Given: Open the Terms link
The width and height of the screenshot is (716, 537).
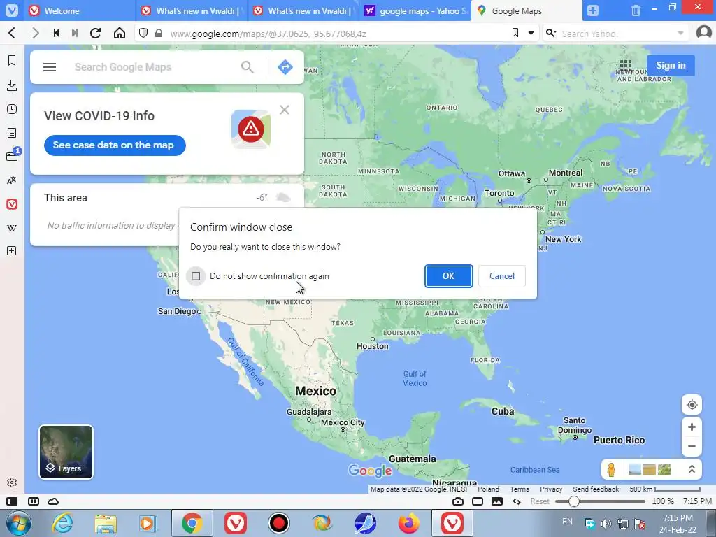Looking at the screenshot, I should (x=520, y=489).
